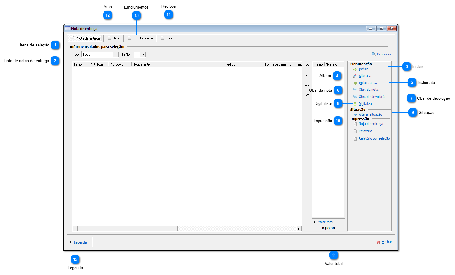Viewport: 455px width, 275px height.
Task: Click the double left arrow <= move-all button
Action: click(x=307, y=95)
